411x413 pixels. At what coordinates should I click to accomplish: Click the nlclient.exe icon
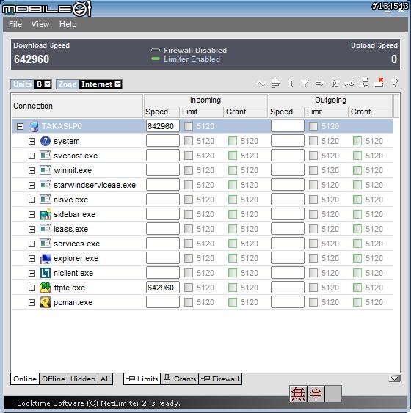coord(46,273)
